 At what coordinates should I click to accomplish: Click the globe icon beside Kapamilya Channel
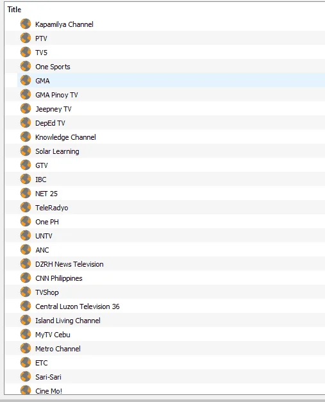pyautogui.click(x=26, y=24)
